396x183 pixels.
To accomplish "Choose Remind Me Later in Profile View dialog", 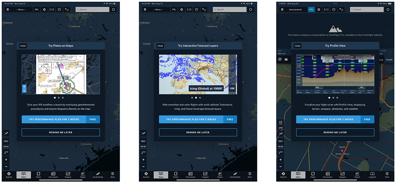I will click(x=335, y=133).
